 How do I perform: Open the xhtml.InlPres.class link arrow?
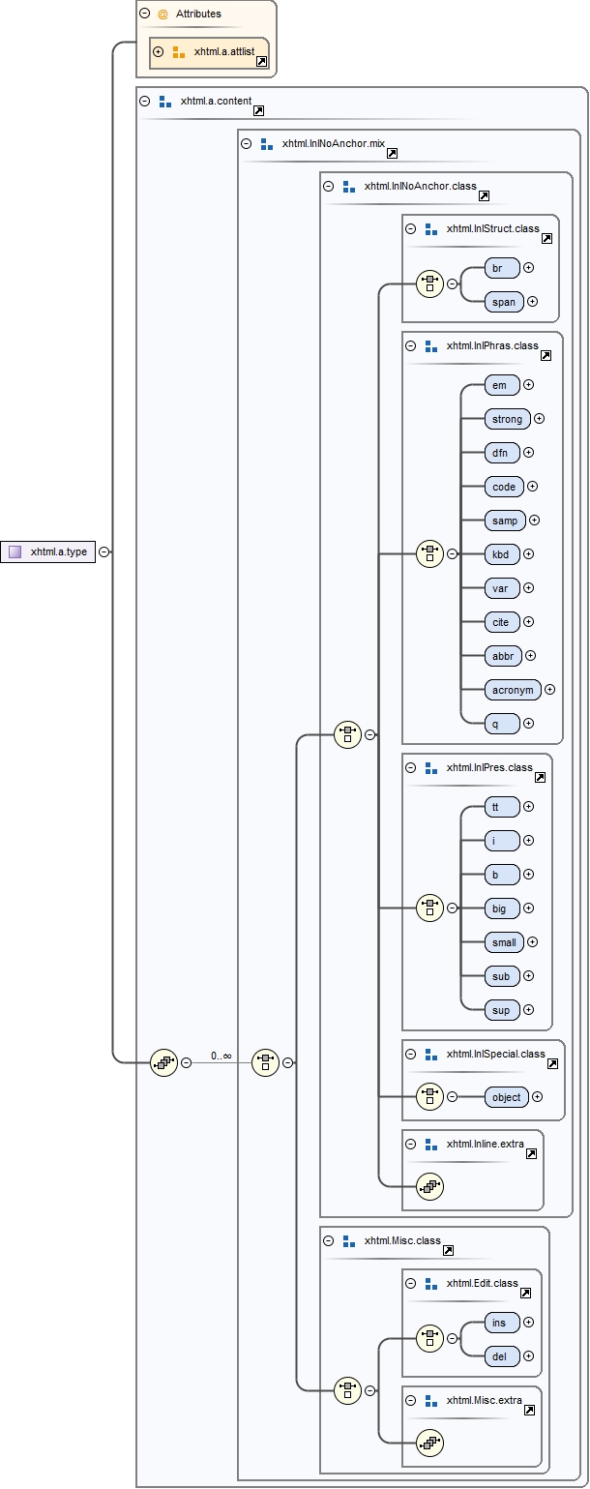click(x=540, y=777)
